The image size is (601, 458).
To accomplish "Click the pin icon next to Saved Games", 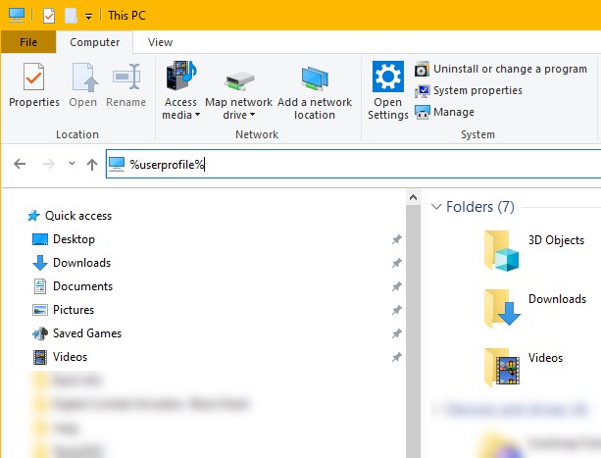I will 397,333.
